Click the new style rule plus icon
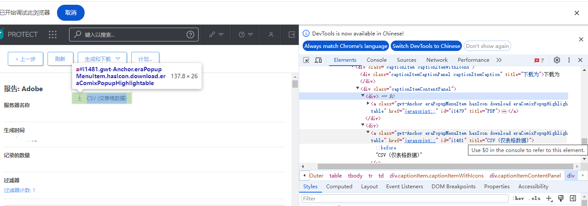 point(549,198)
